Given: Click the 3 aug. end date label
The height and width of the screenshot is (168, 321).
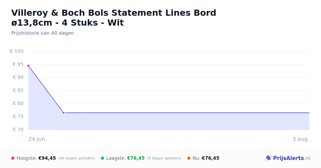Looking at the screenshot, I should (301, 139).
